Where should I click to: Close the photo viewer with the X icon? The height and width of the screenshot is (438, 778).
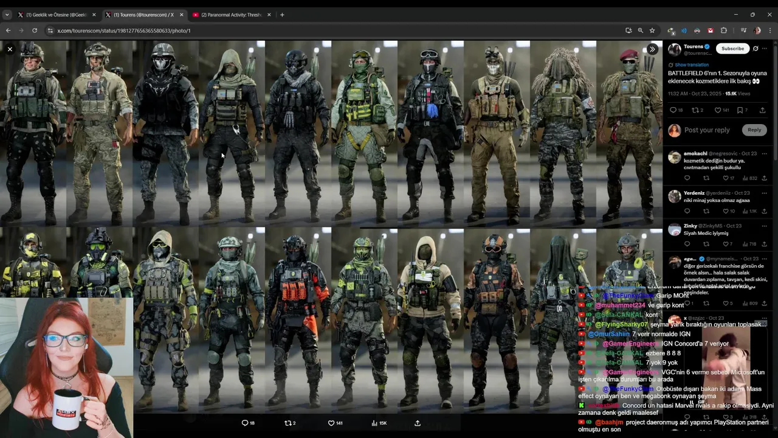click(x=10, y=49)
